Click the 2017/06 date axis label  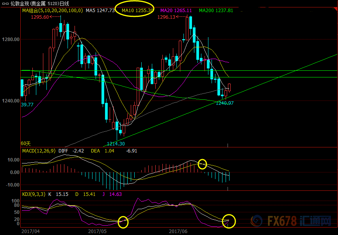tap(178, 231)
